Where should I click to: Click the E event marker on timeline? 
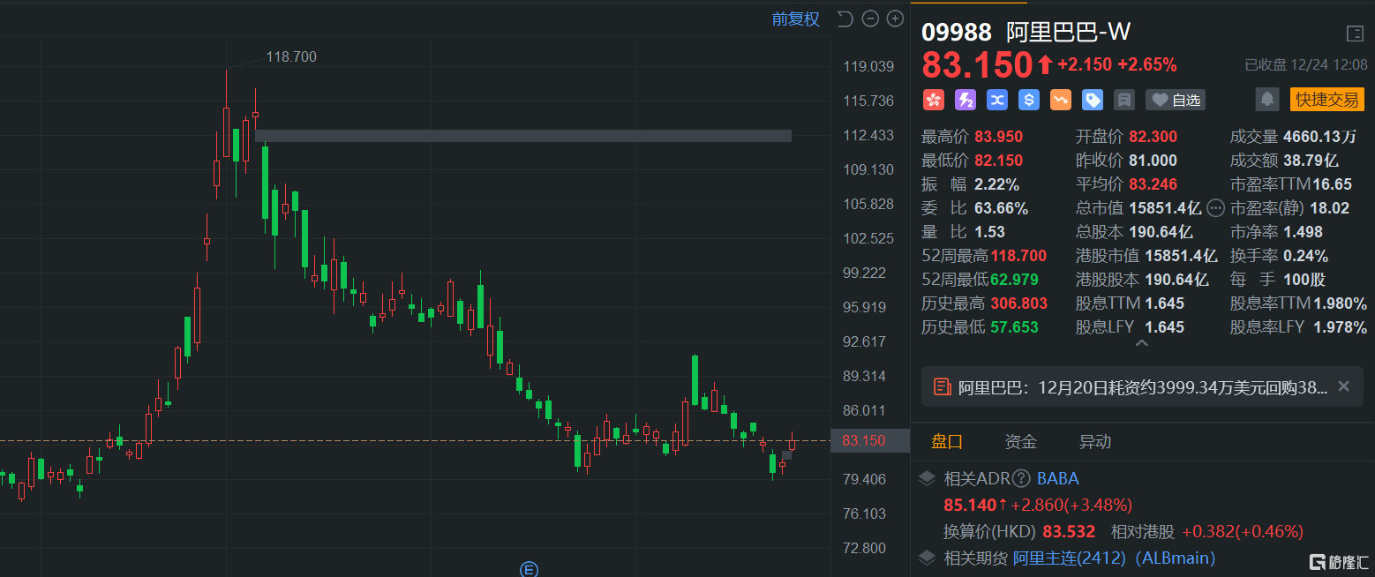tap(530, 569)
